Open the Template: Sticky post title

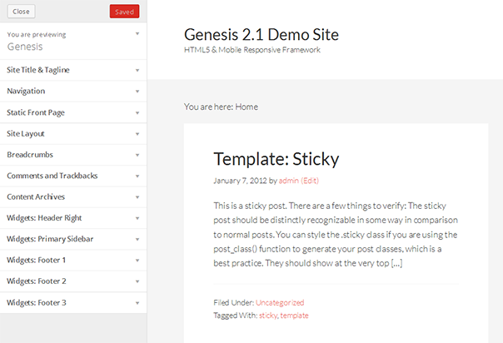[x=276, y=159]
